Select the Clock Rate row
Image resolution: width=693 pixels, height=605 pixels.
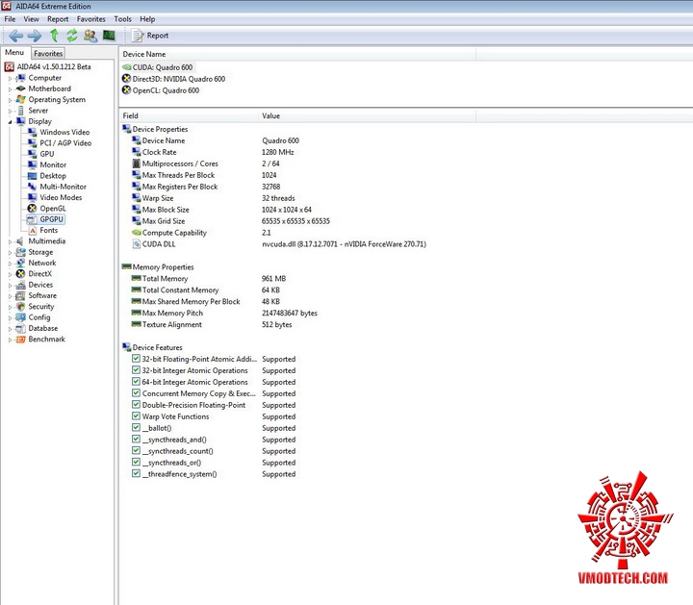(213, 152)
